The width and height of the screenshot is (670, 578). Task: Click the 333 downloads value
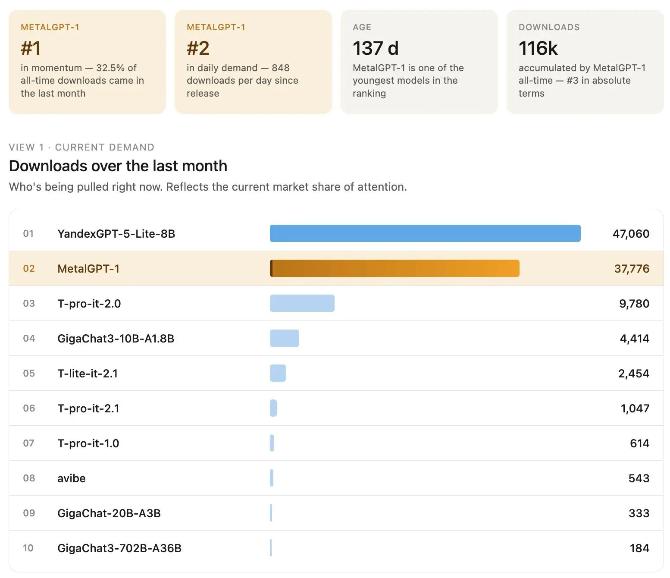[x=639, y=513]
